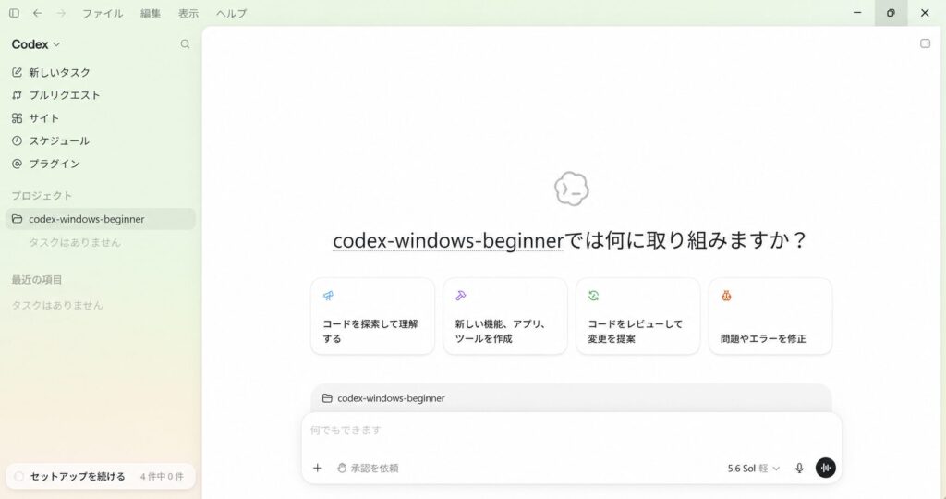Click the 4 件中 0 件 progress text
946x499 pixels.
coord(162,477)
